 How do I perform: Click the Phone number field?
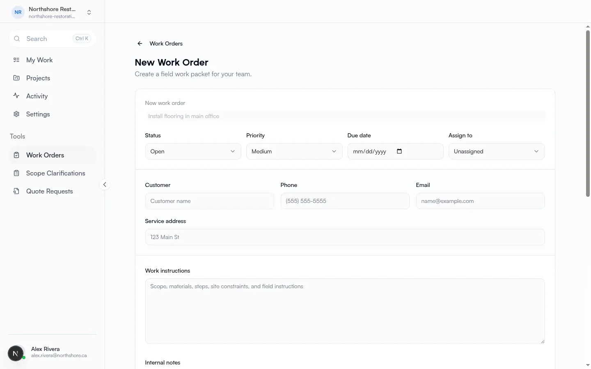tap(345, 201)
